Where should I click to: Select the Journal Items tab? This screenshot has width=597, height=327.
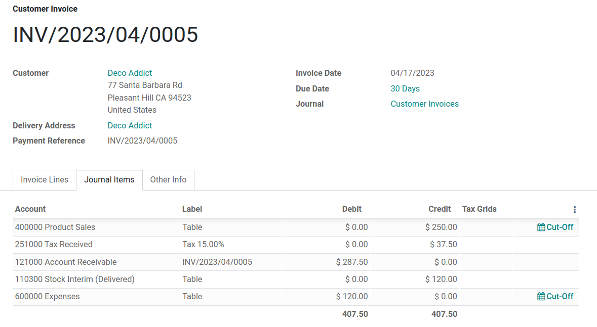click(x=109, y=179)
